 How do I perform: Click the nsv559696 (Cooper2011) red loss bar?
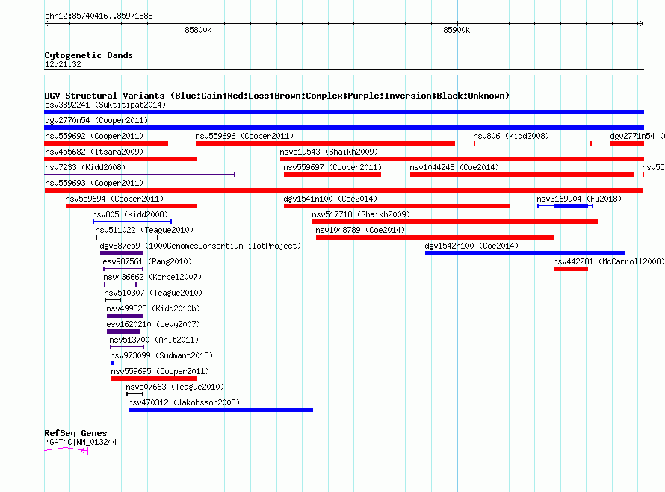[x=325, y=143]
